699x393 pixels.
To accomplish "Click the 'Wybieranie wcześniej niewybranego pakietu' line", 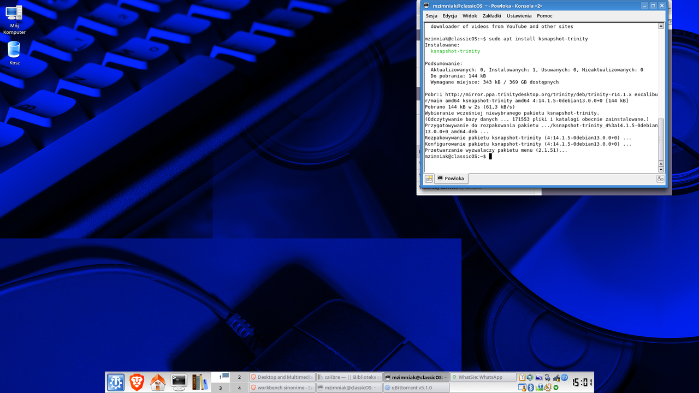I will tap(512, 113).
